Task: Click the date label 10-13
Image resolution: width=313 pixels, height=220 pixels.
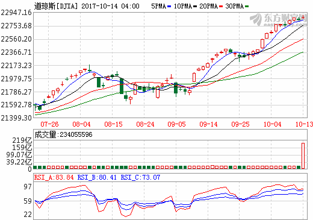Action: click(x=304, y=124)
